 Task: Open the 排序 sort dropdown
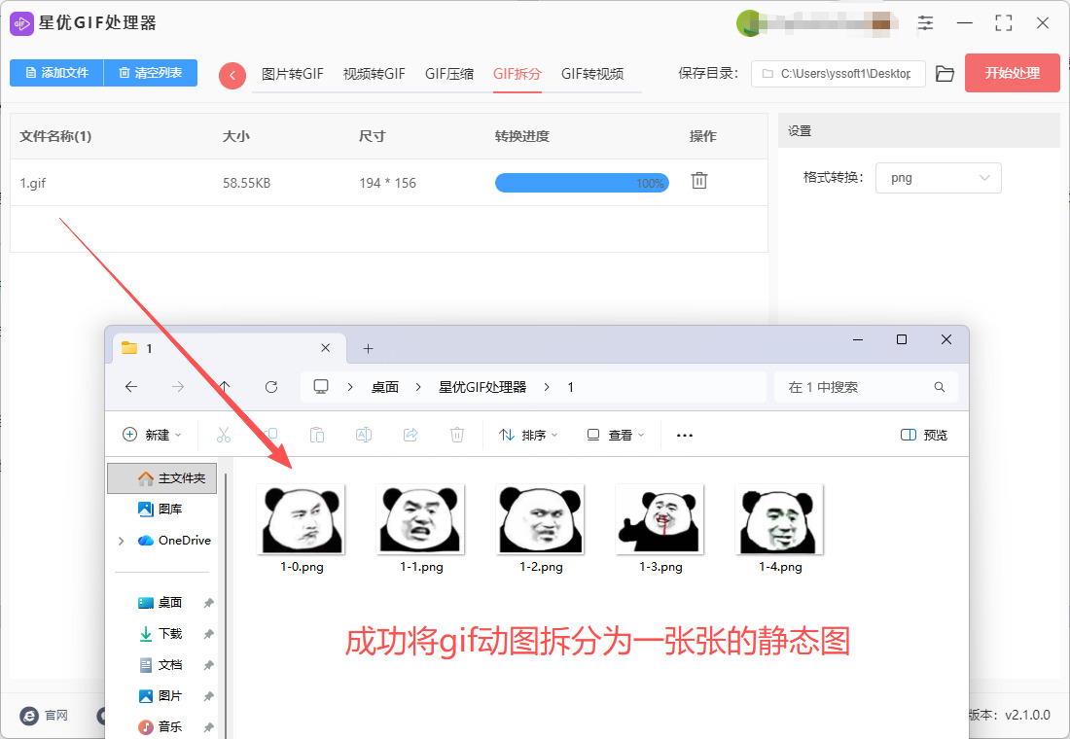528,435
